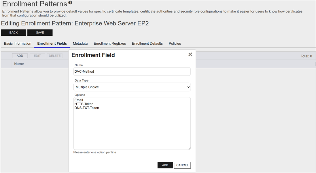Open the Metadata tab
This screenshot has width=316, height=173.
coord(80,44)
